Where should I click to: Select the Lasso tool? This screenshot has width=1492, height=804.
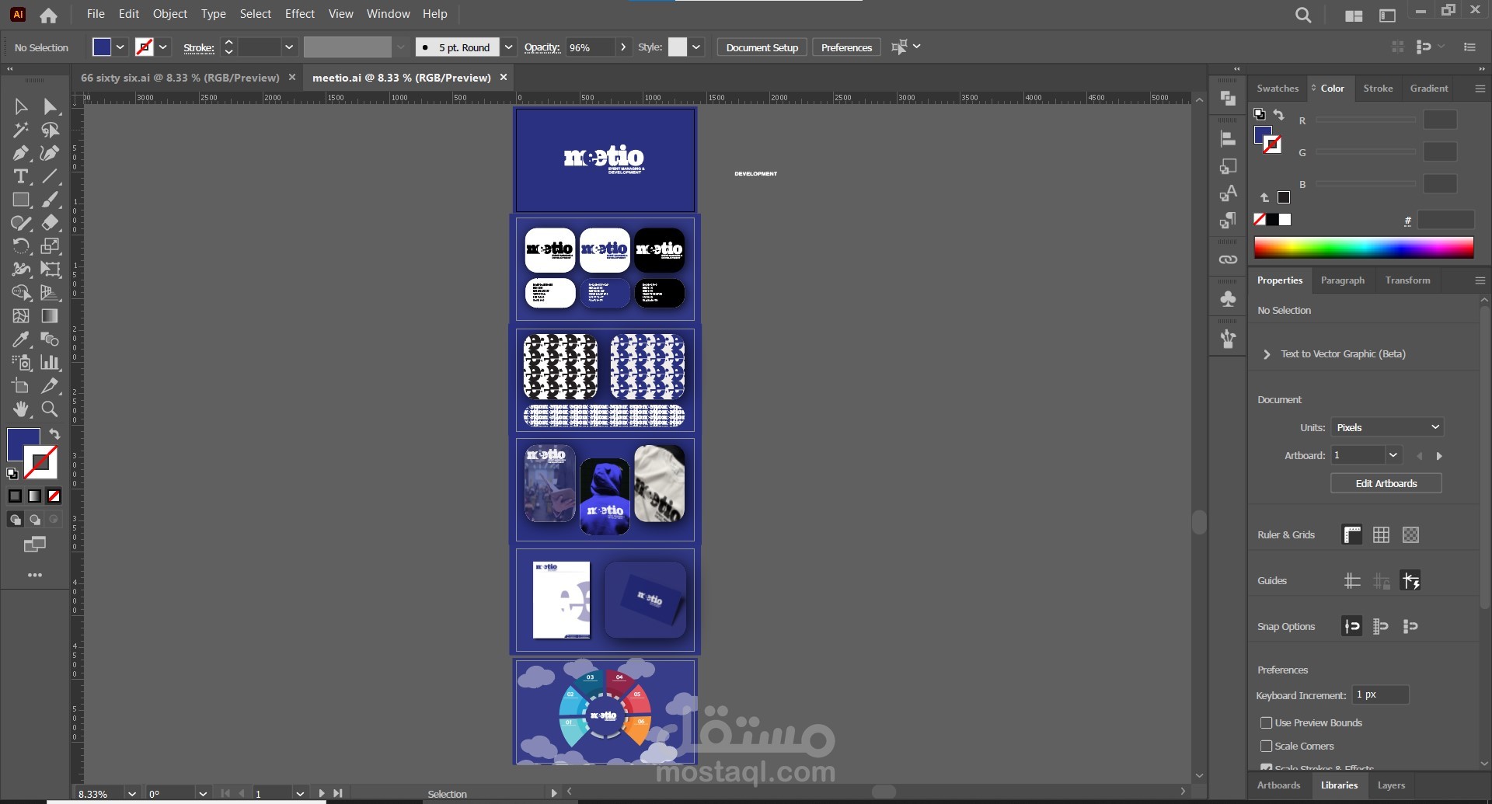pos(51,130)
